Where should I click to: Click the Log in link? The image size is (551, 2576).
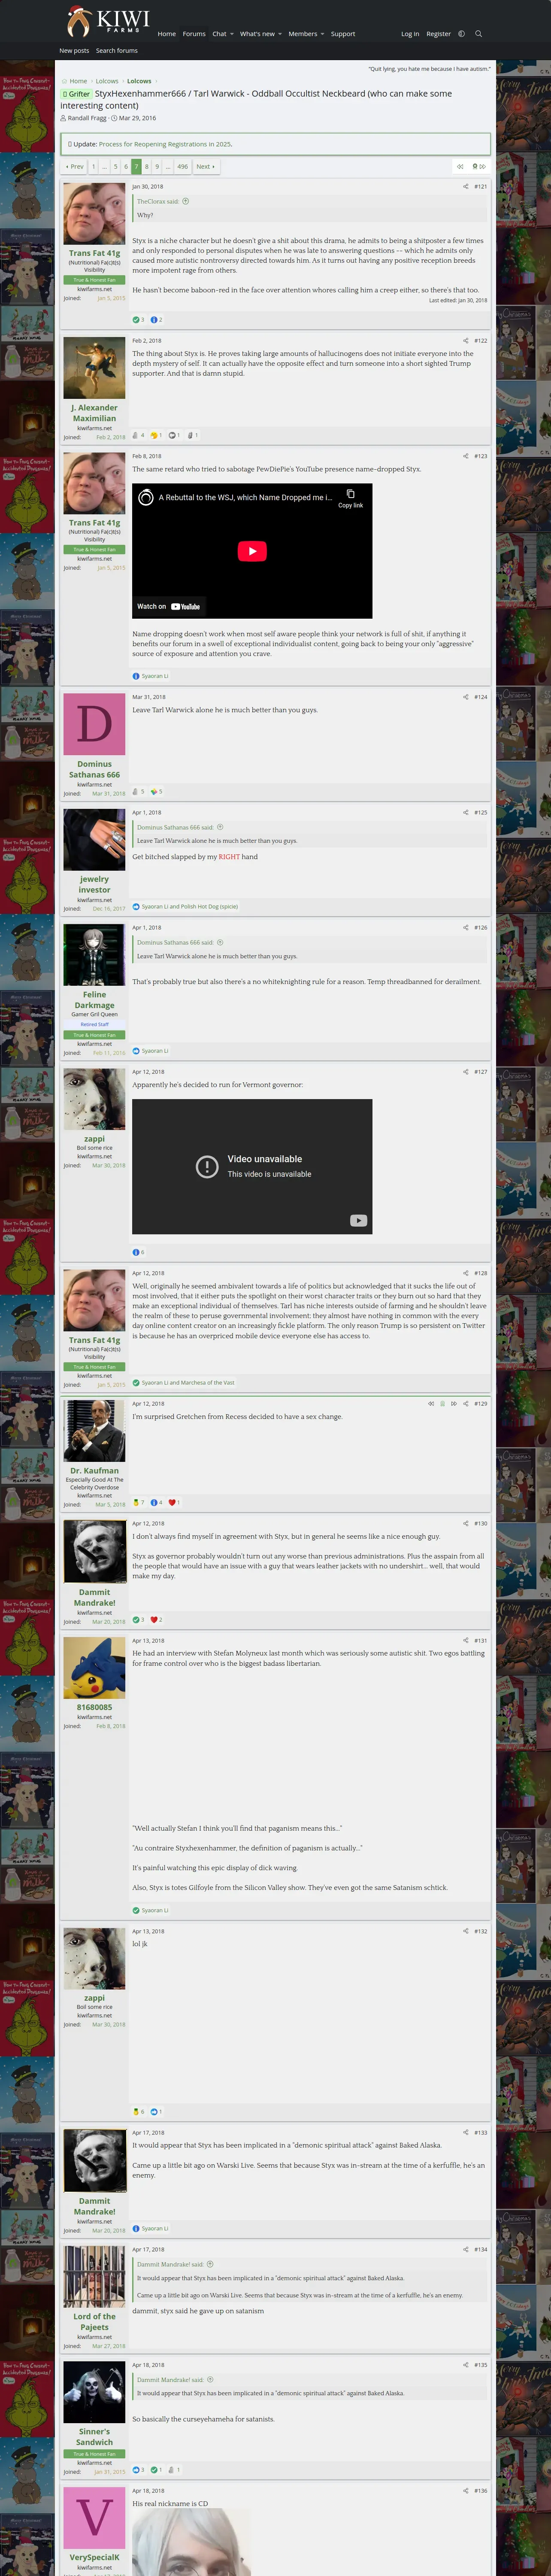(410, 34)
